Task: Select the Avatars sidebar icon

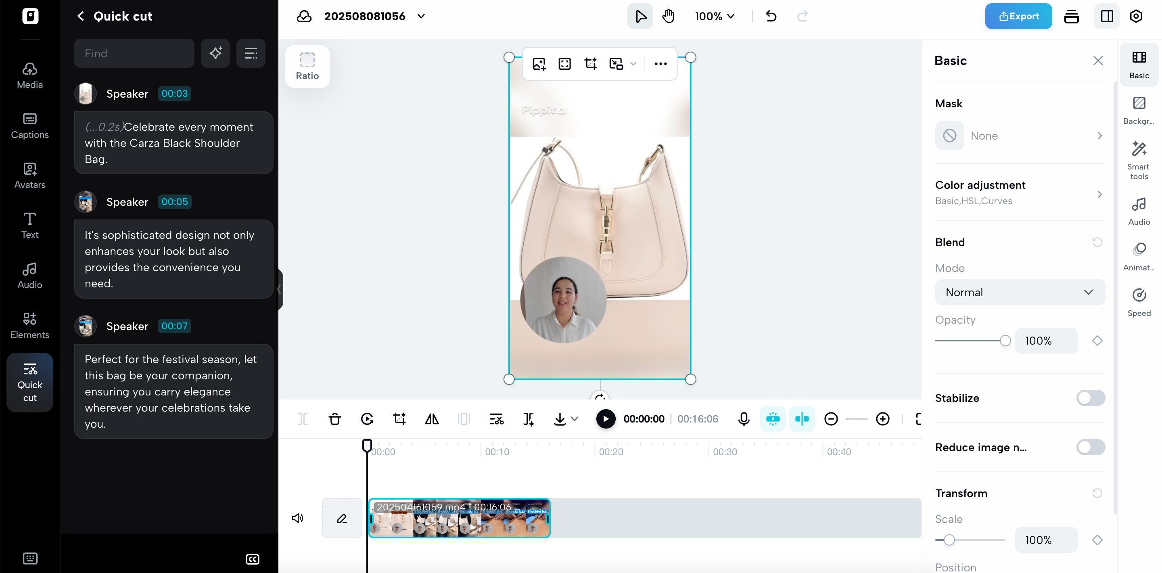Action: click(29, 175)
